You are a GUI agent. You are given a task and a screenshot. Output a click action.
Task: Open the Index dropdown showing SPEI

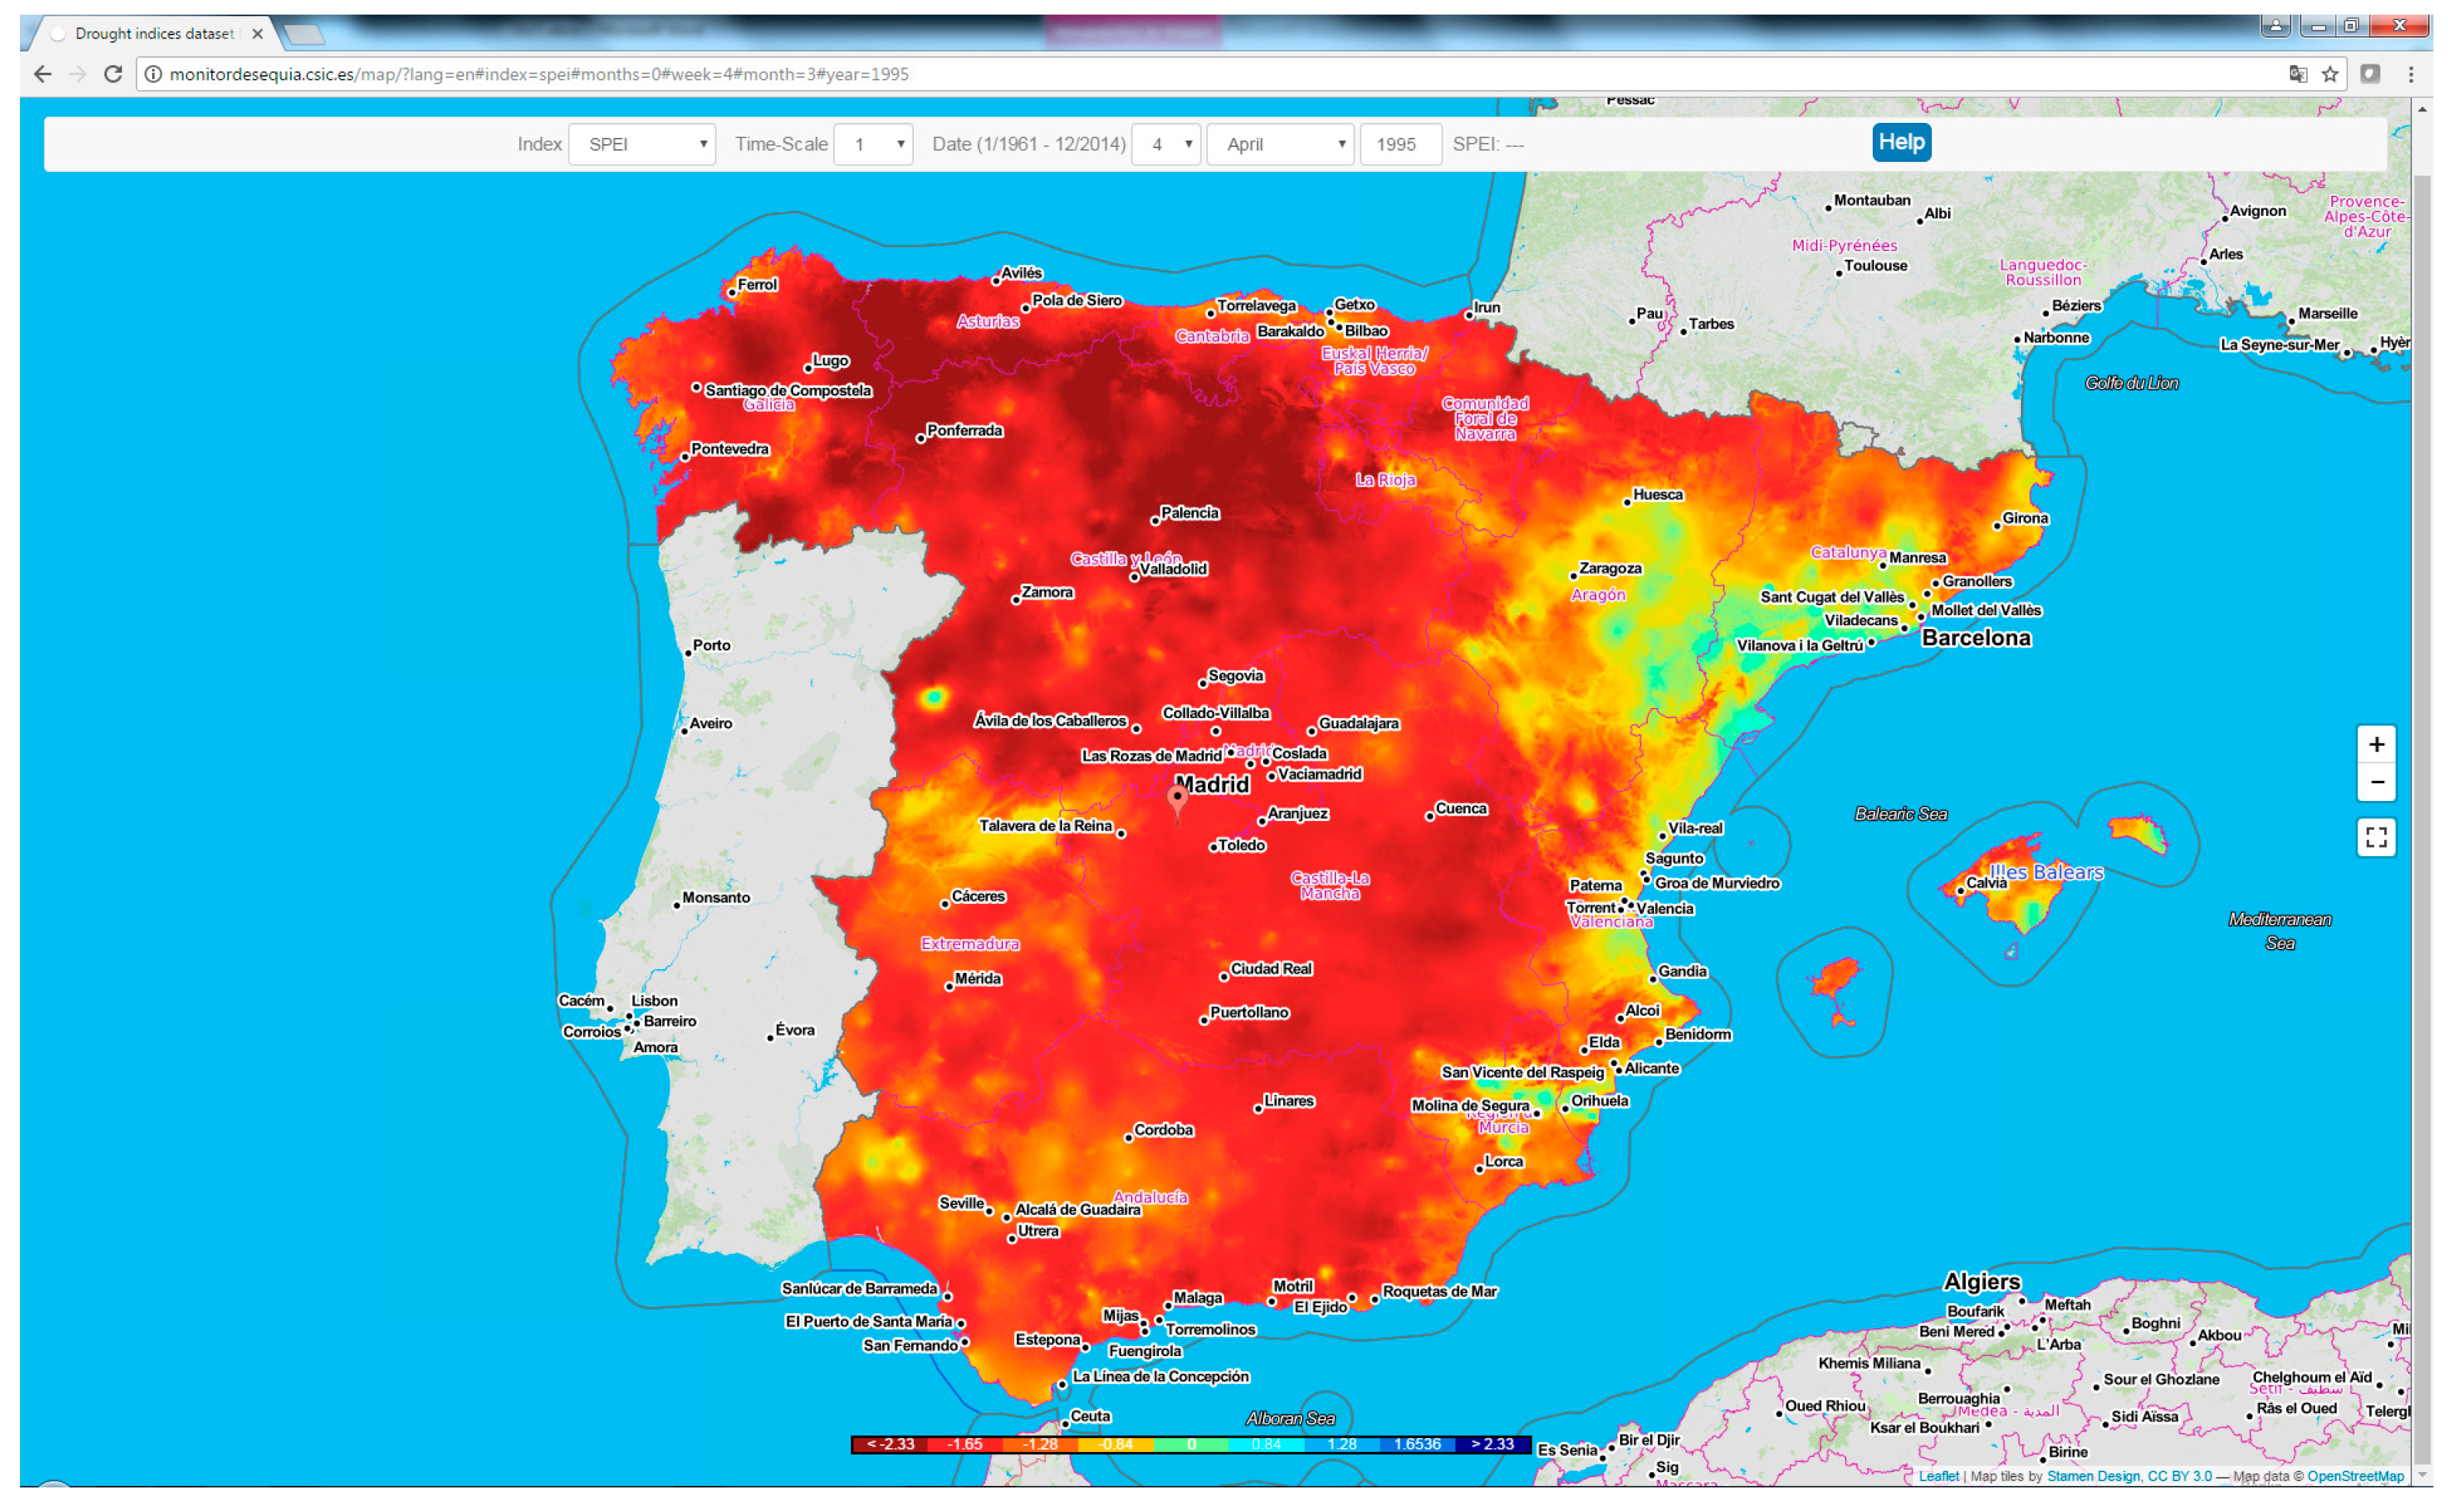(x=642, y=144)
